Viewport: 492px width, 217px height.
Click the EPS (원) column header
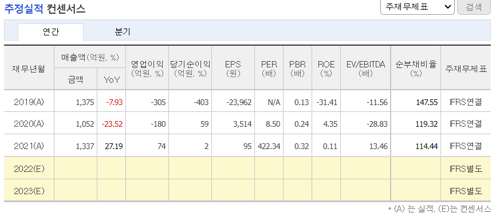tap(233, 69)
